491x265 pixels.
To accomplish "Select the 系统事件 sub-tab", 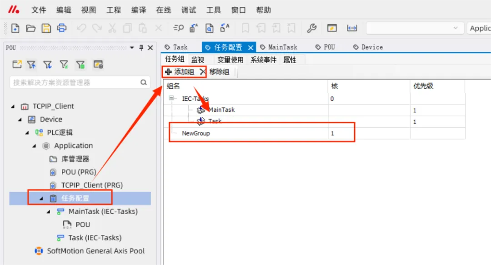I will click(x=263, y=60).
